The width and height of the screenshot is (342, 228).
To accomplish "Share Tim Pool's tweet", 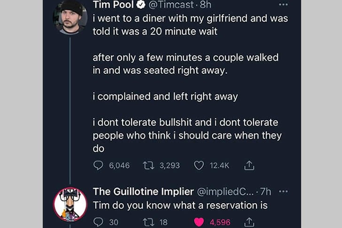I will [249, 165].
